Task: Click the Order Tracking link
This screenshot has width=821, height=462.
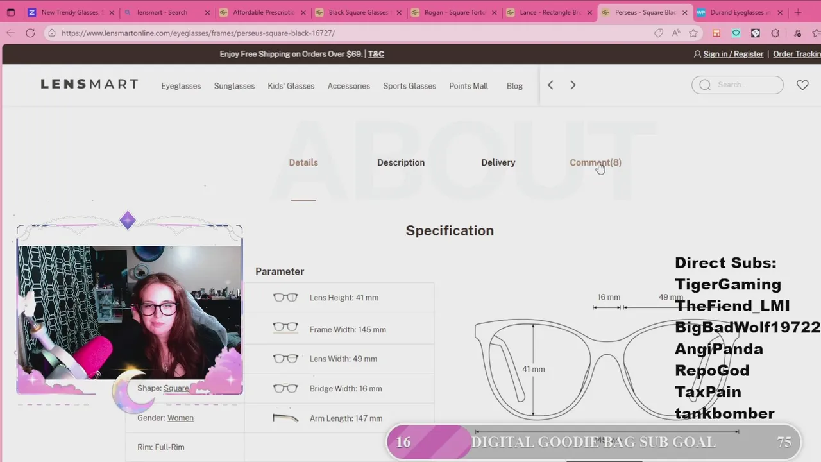Action: coord(797,54)
